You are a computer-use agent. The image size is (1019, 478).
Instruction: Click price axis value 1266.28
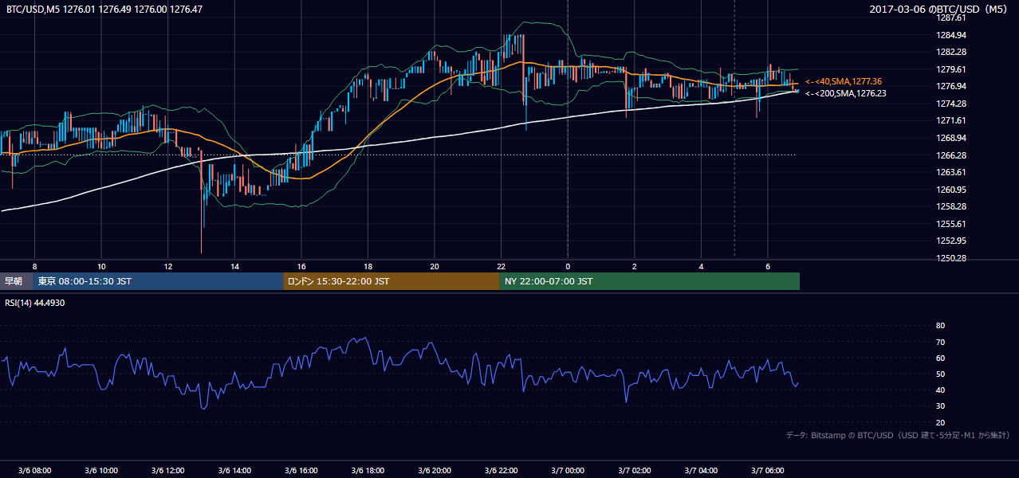pyautogui.click(x=951, y=155)
